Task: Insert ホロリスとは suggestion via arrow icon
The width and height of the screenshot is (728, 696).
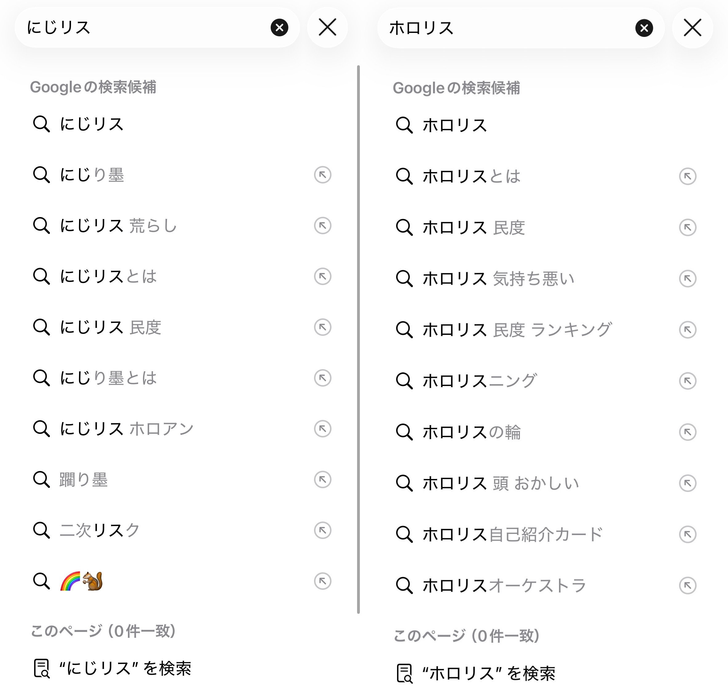Action: (x=687, y=176)
